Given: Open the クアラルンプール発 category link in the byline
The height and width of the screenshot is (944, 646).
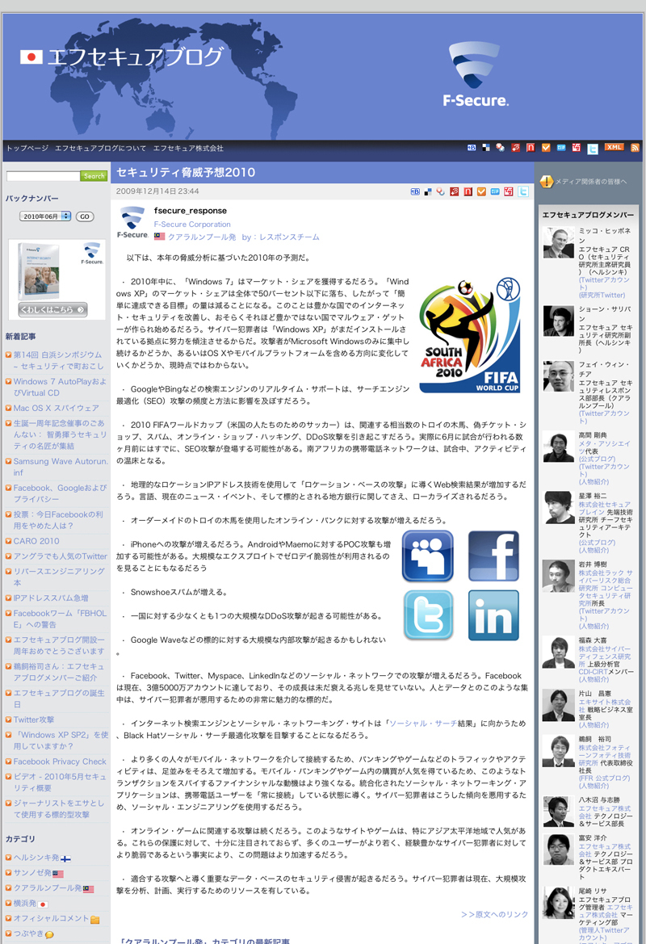Looking at the screenshot, I should [x=202, y=237].
